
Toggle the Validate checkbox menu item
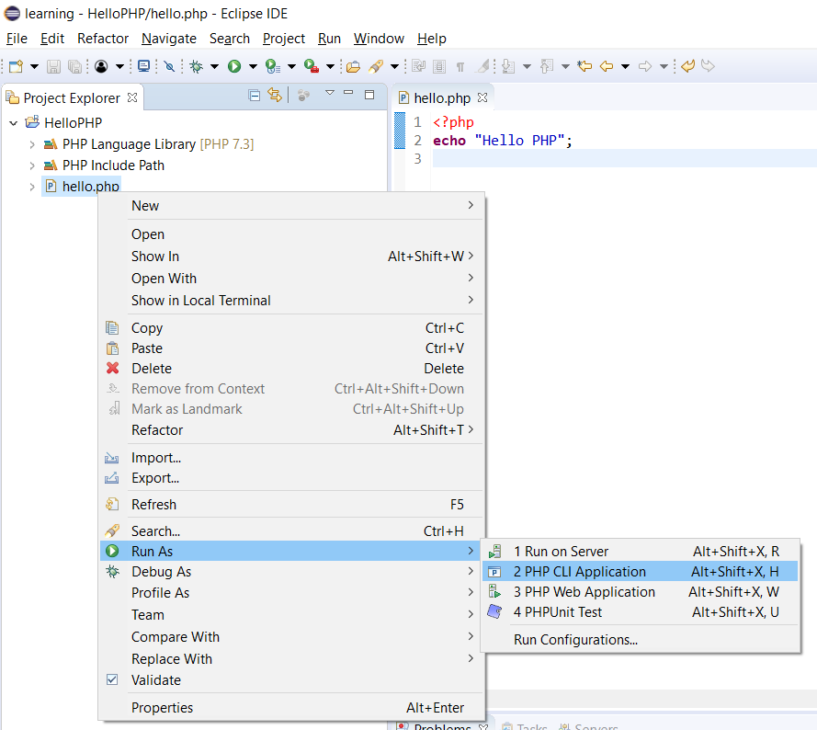coord(292,680)
